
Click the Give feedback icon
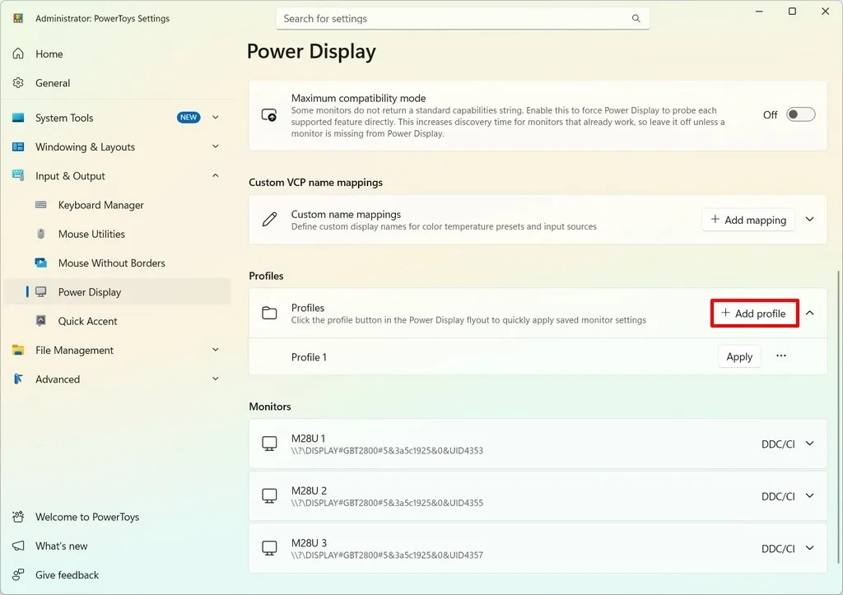[x=18, y=574]
